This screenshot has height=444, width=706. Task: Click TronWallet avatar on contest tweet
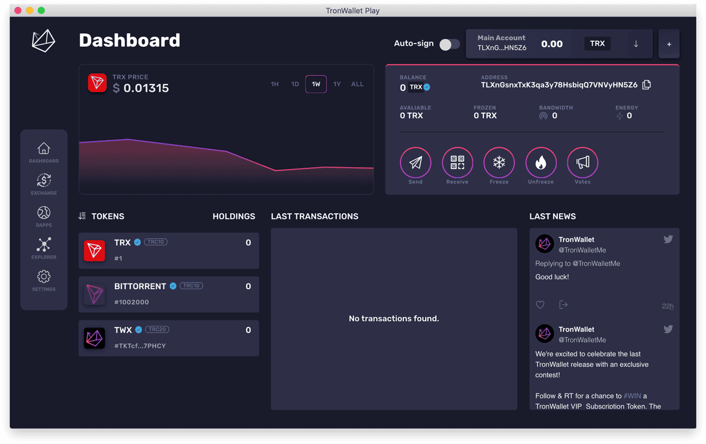[544, 334]
